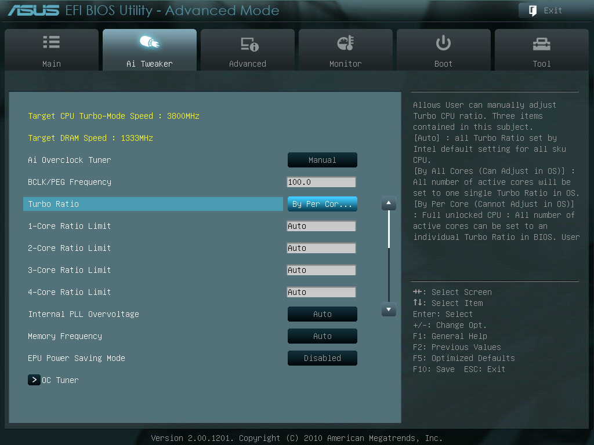
Task: Click the F5: Optimized Defaults hint
Action: tap(463, 358)
